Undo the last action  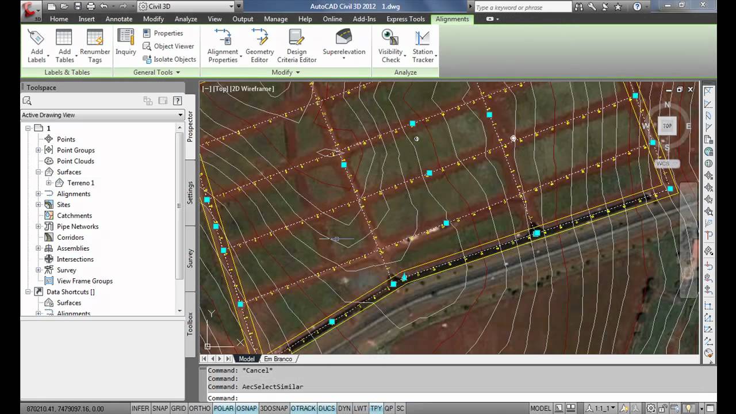click(x=103, y=7)
